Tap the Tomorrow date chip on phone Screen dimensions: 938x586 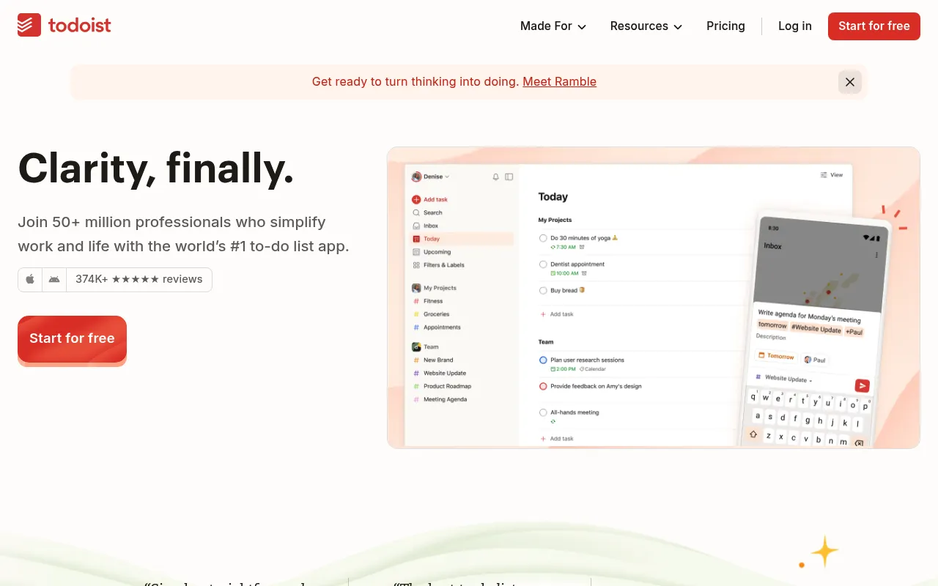[x=776, y=356]
